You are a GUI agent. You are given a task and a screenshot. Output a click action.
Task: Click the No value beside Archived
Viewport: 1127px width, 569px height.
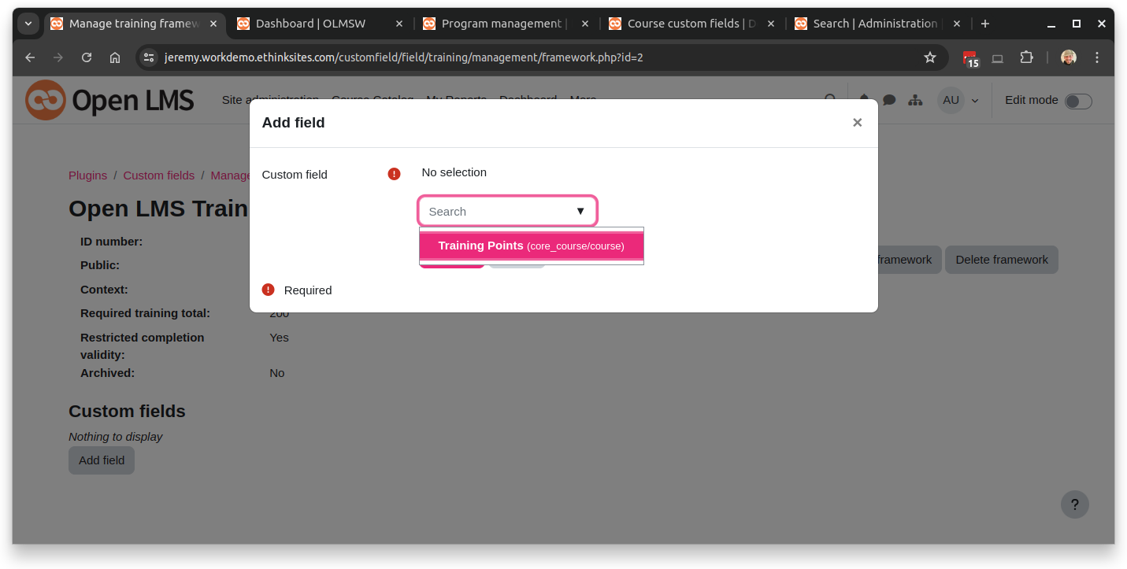[x=276, y=373]
